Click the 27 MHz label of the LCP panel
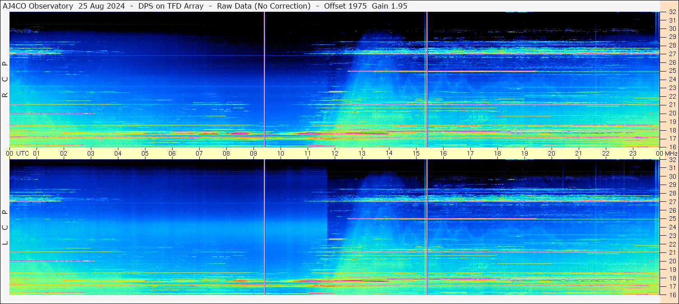Screen dimensions: 679x304 coord(672,202)
